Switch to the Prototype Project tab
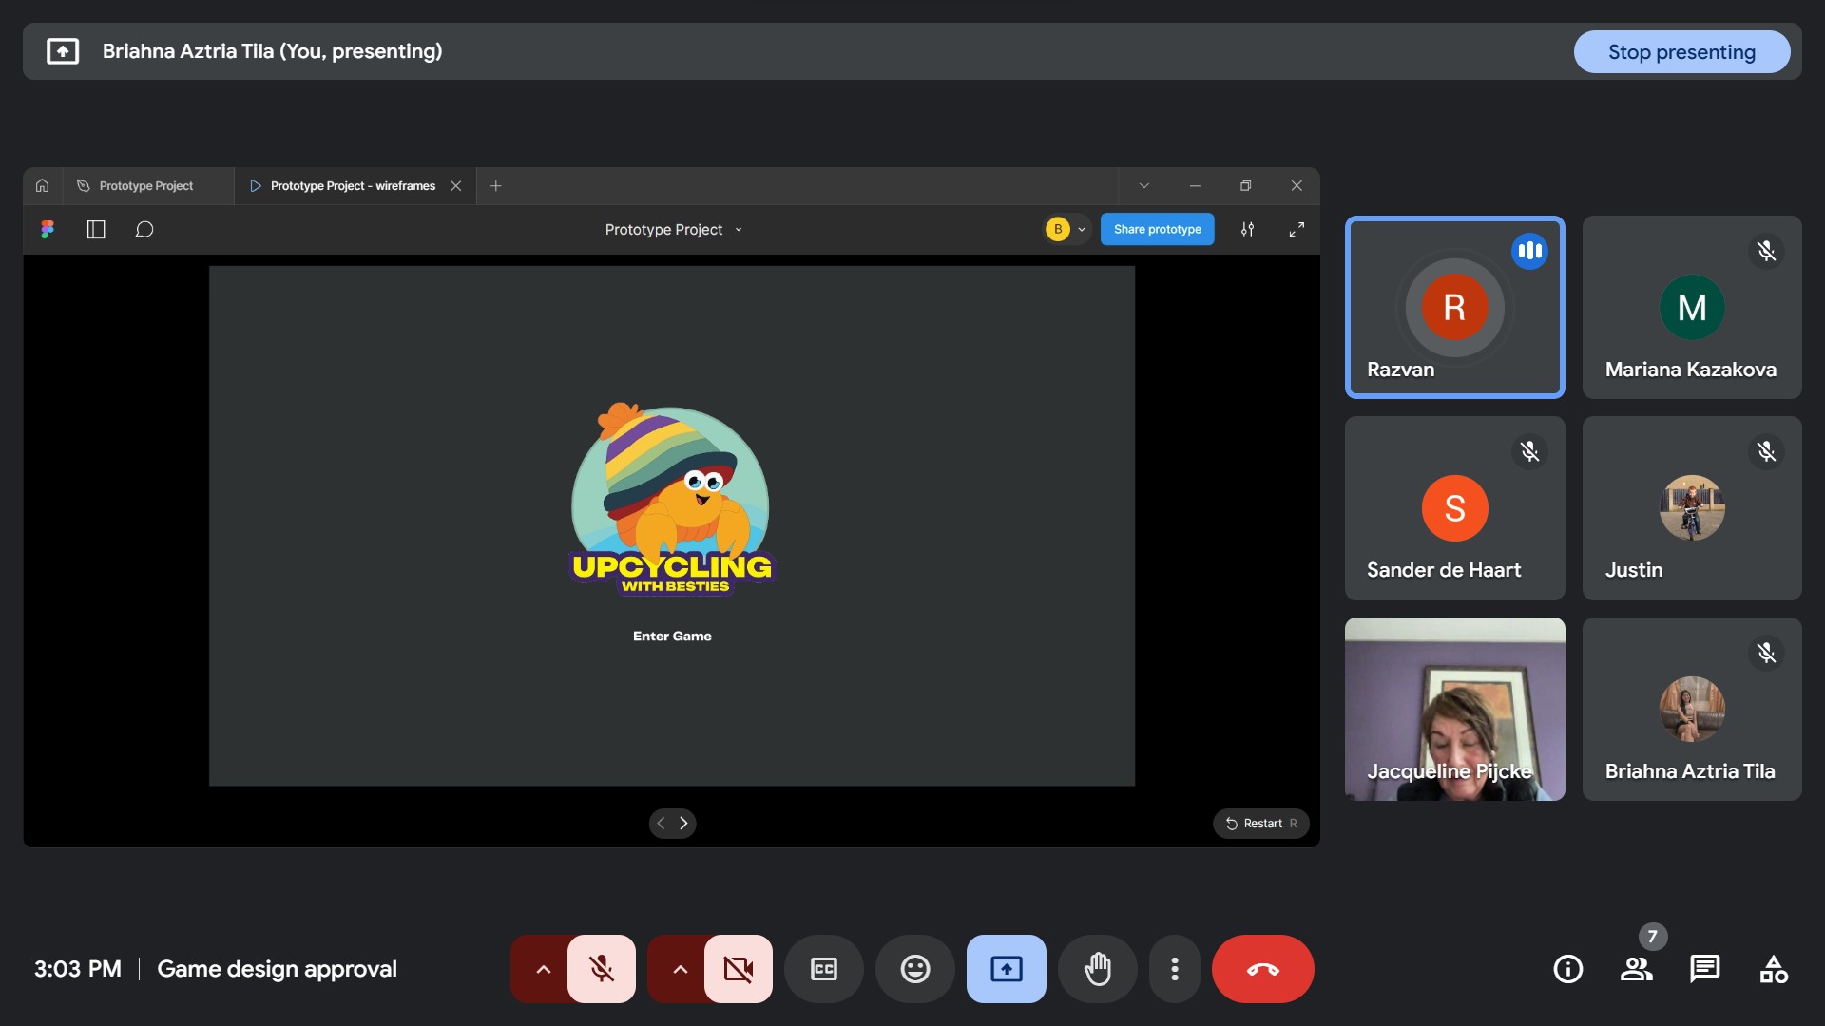 coord(146,186)
